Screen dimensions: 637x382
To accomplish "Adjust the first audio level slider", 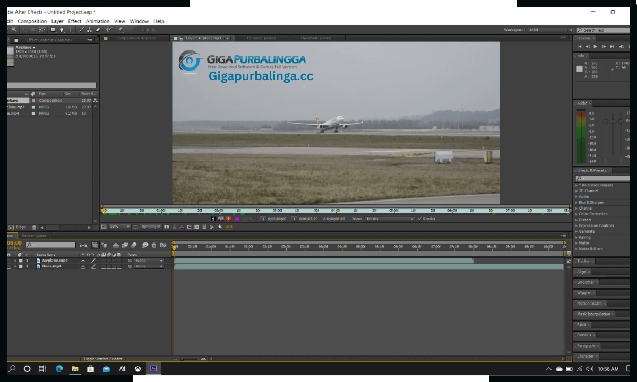I will point(605,121).
